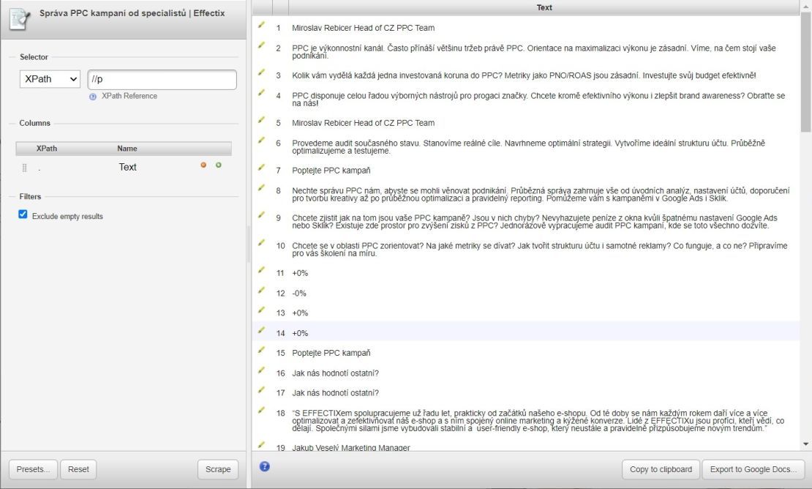This screenshot has height=489, width=812.
Task: Select row 3 text about PNO/ROAS metrics
Action: [524, 75]
